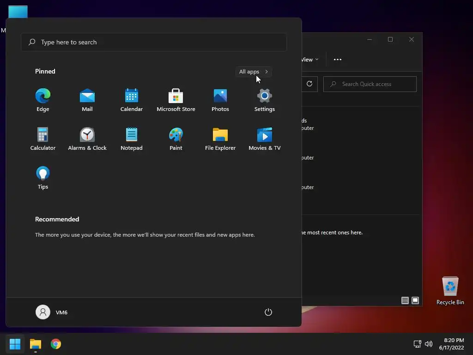Minimize the File Explorer window
The height and width of the screenshot is (355, 473).
370,39
